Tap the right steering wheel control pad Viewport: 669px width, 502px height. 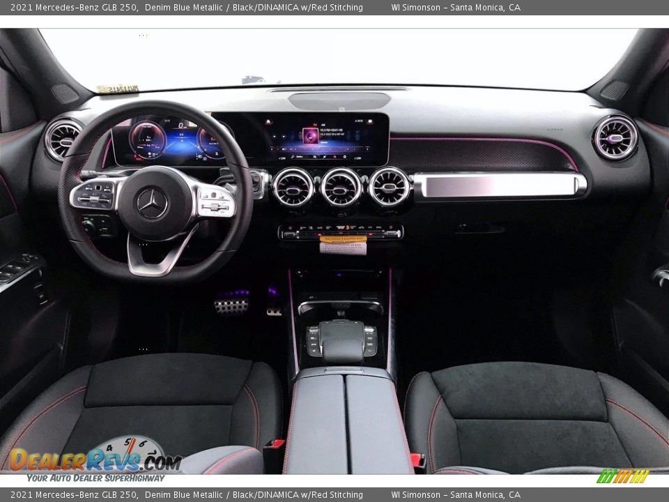(215, 202)
